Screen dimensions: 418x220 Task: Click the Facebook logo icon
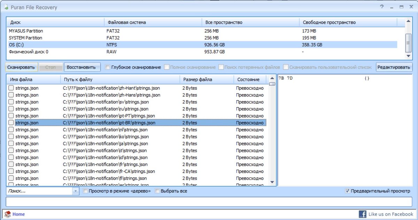(362, 214)
